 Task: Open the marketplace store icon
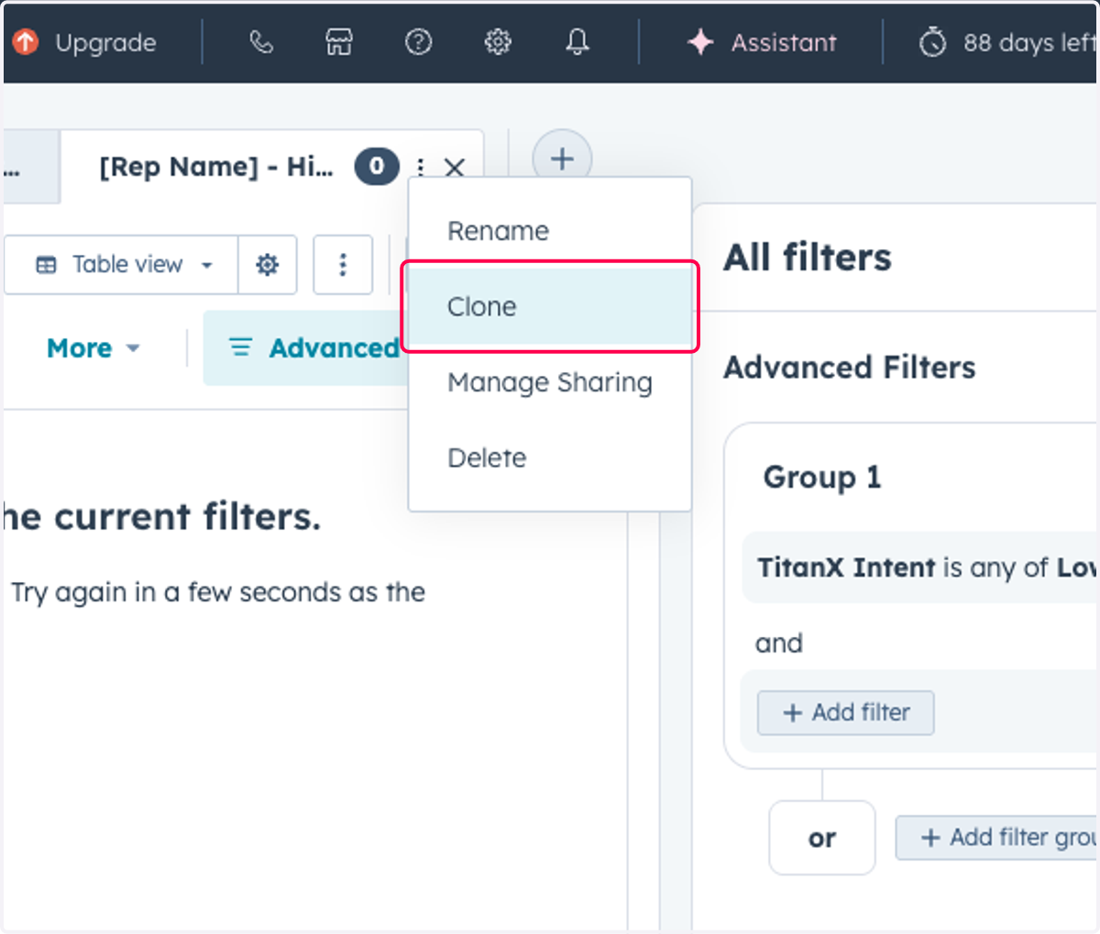tap(339, 42)
